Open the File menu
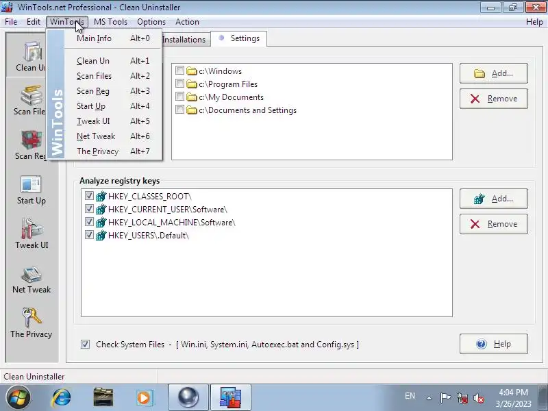 (x=11, y=22)
